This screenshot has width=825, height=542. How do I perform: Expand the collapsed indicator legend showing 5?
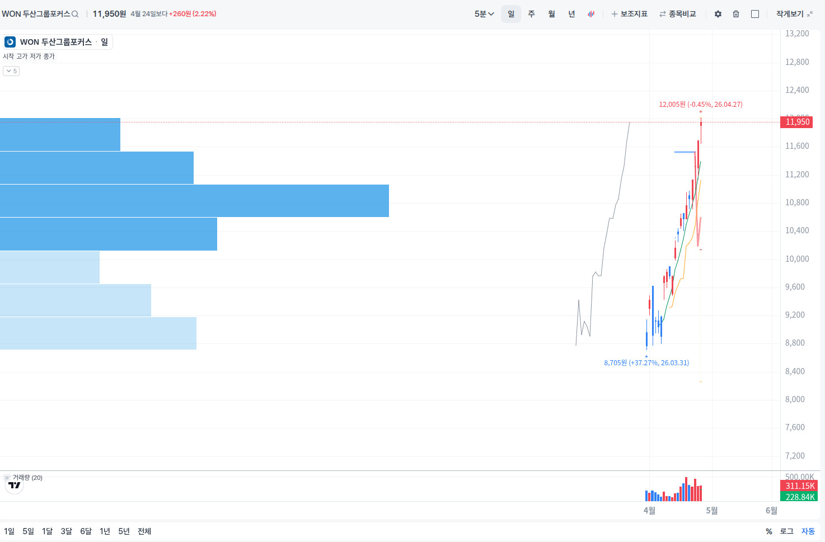[11, 71]
